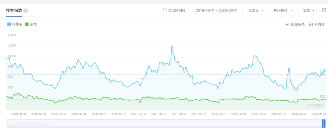Click the 柠檬茶 legend label
The image size is (328, 130).
(x=17, y=24)
